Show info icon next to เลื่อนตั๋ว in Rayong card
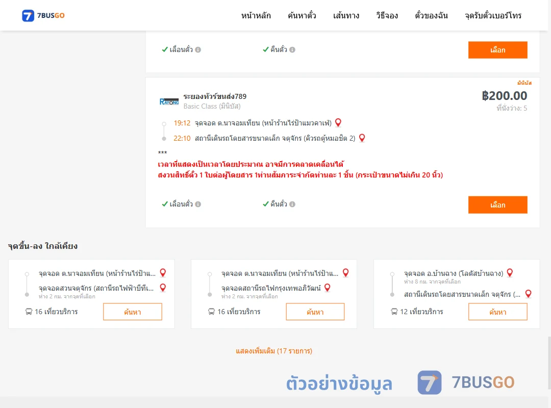 [198, 204]
